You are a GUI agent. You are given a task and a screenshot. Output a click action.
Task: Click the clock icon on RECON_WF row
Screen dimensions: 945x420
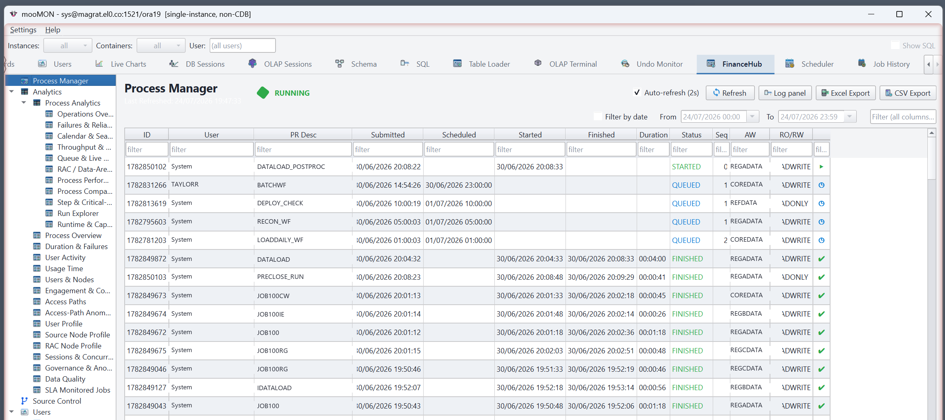pos(822,222)
